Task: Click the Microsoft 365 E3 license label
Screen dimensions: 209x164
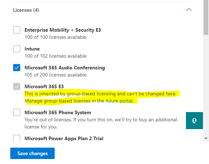Action: coord(44,86)
